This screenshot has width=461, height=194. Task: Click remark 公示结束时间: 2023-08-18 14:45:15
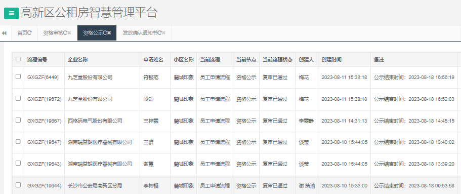pyautogui.click(x=414, y=121)
